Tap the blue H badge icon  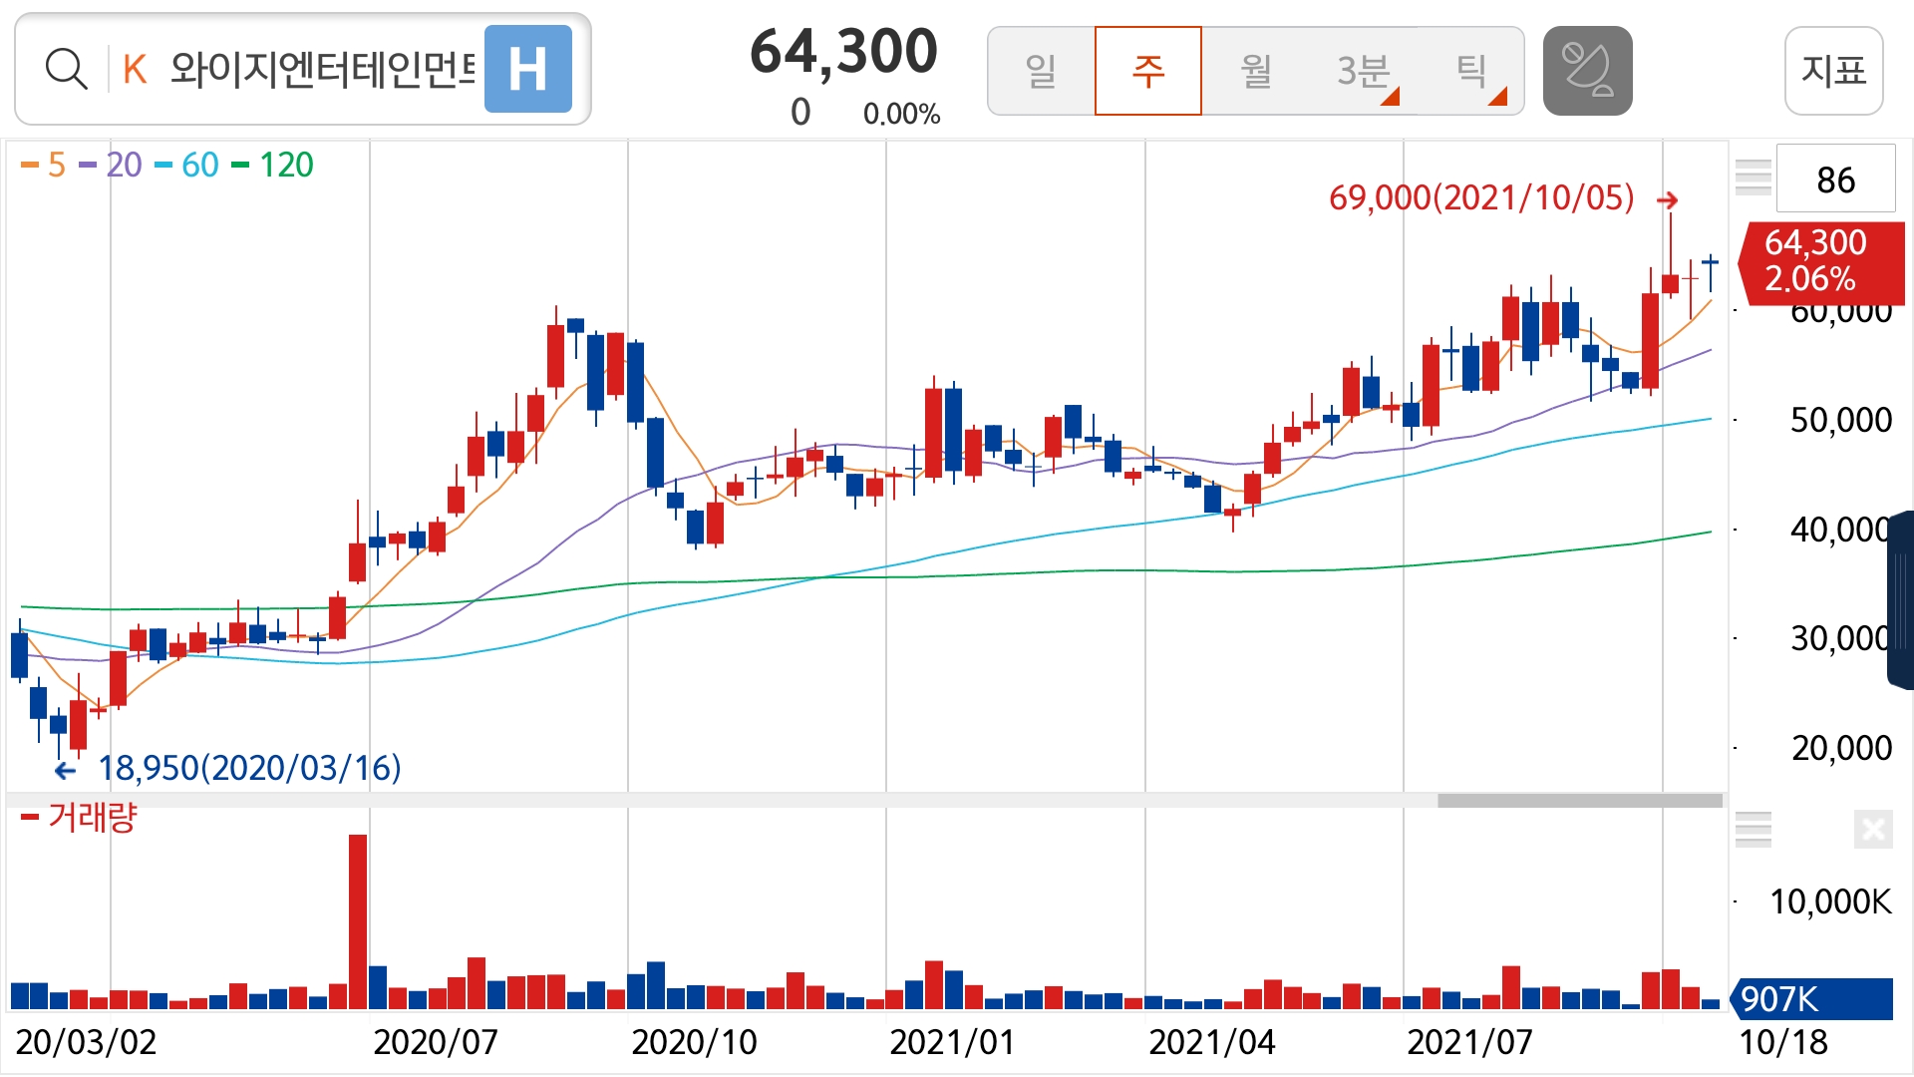(527, 70)
